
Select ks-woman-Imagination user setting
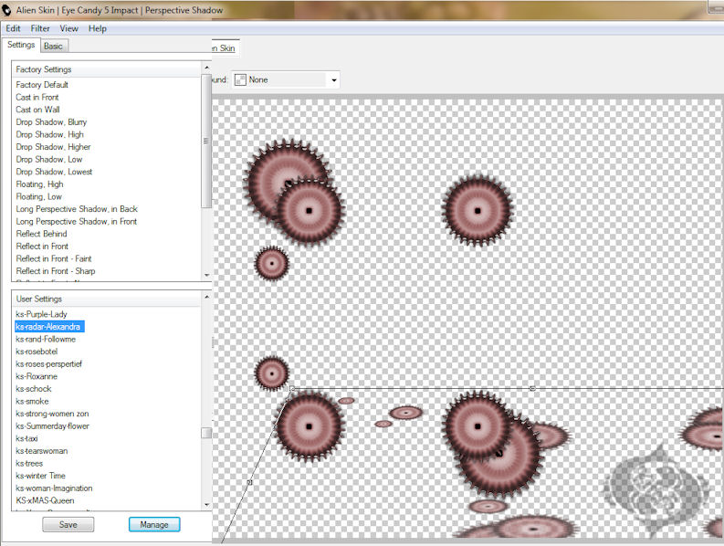click(x=54, y=488)
